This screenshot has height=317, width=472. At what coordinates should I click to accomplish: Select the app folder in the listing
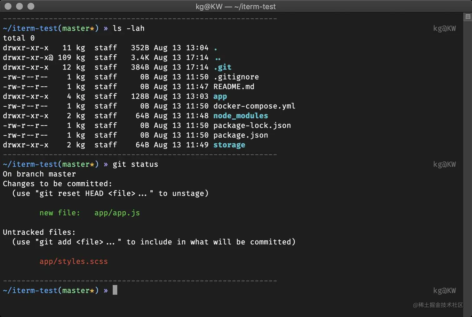coord(220,96)
